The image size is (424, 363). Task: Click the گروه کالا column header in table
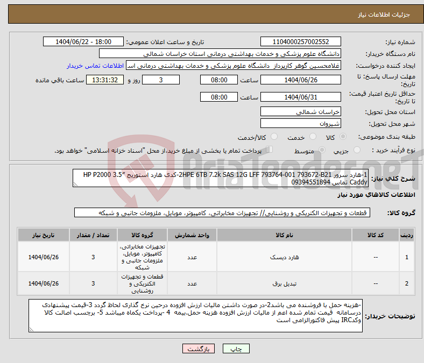142,235
